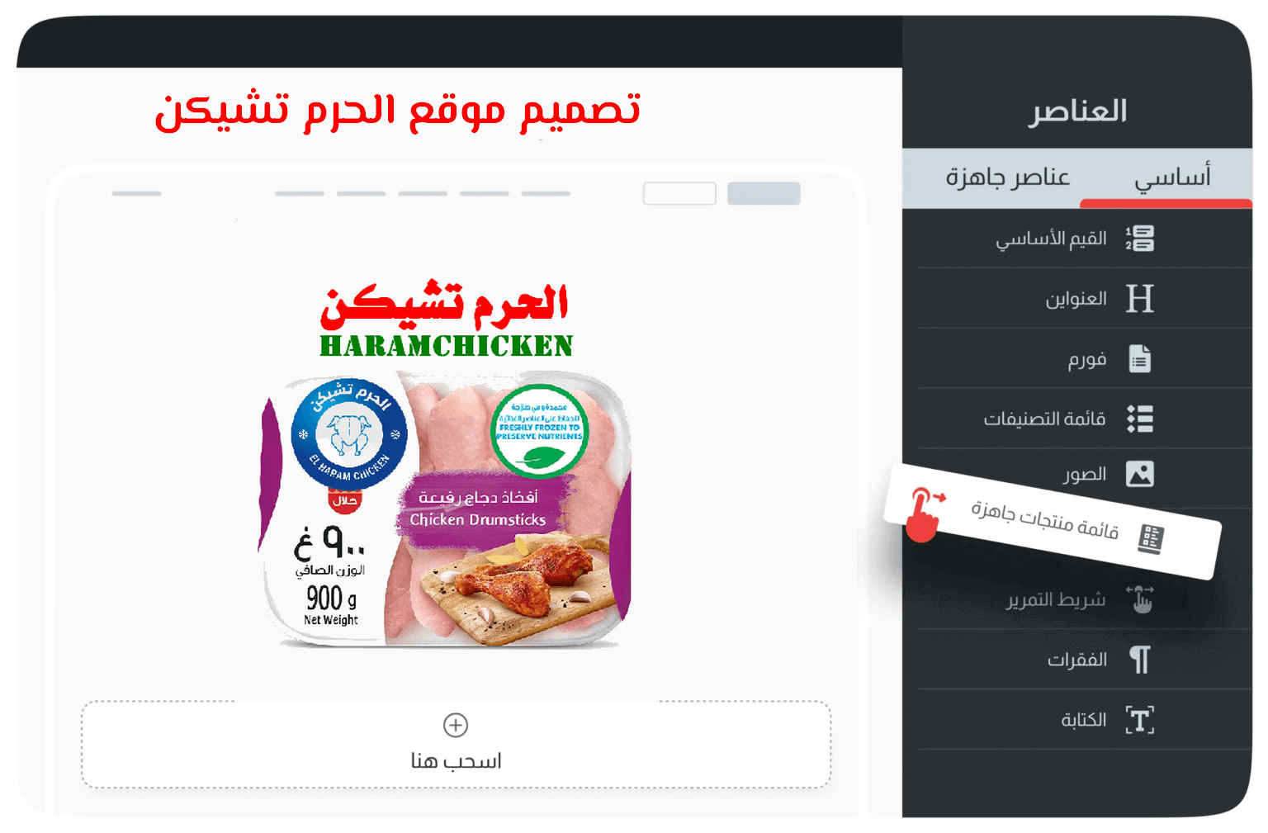Viewport: 1268px width, 833px height.
Task: Click the plus circle icon in drop zone
Action: (456, 725)
